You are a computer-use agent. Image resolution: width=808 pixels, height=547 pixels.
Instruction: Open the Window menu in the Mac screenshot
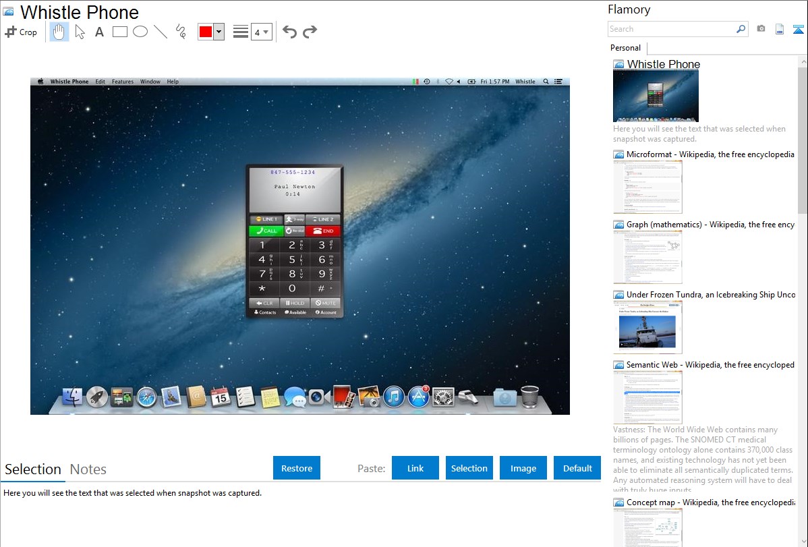(150, 82)
